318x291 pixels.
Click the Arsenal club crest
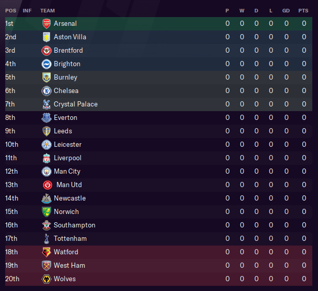coord(47,24)
